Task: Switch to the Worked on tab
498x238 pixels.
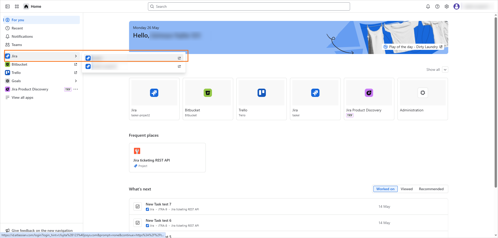Action: click(x=385, y=189)
